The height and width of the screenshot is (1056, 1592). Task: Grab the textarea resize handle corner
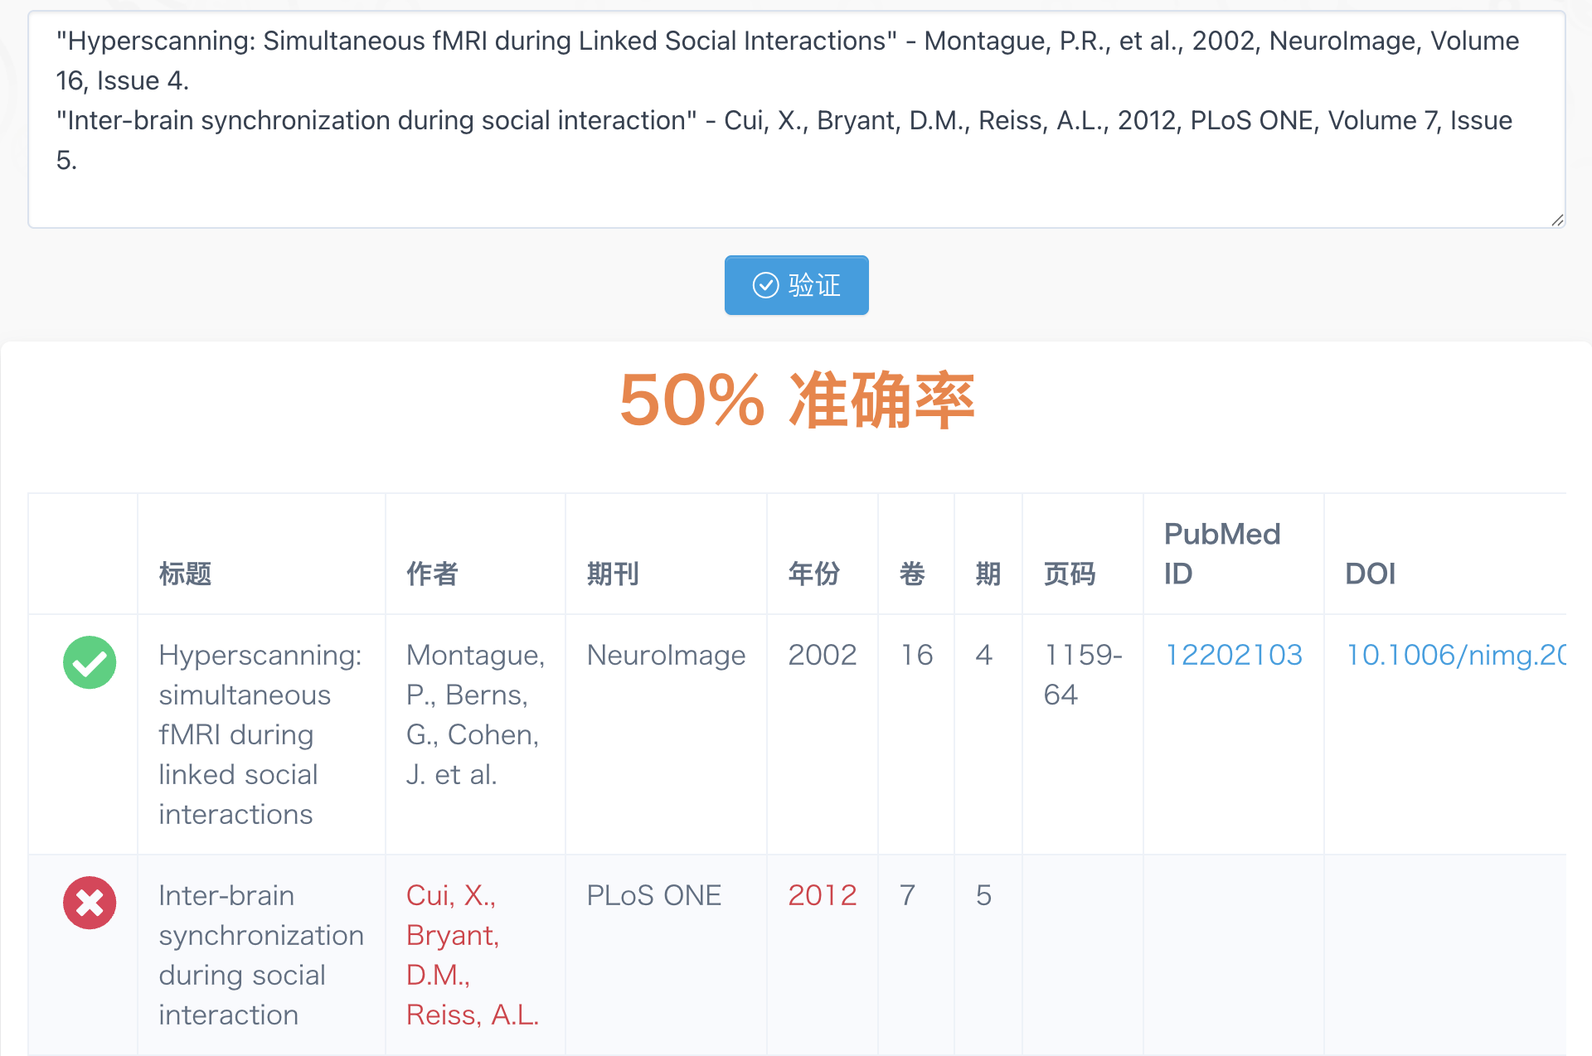[1557, 220]
